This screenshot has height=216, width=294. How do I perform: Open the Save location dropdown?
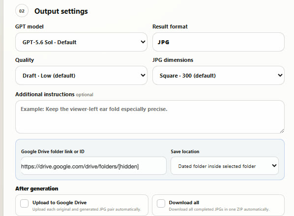coord(225,166)
